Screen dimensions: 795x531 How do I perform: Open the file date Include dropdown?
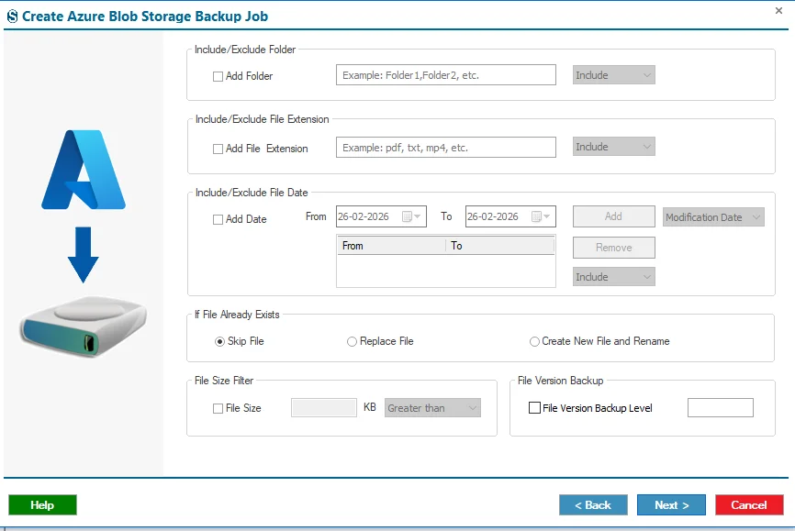point(613,277)
